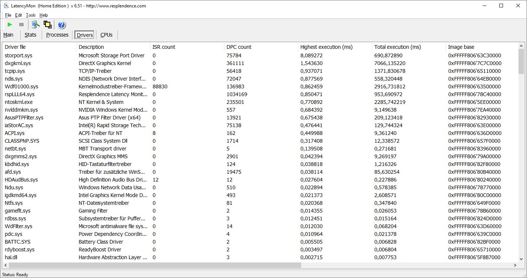Viewport: 527px width, 278px height.
Task: Click the gray stop monitoring icon
Action: pos(21,25)
